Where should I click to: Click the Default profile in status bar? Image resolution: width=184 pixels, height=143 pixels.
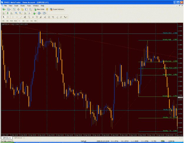coord(84,141)
